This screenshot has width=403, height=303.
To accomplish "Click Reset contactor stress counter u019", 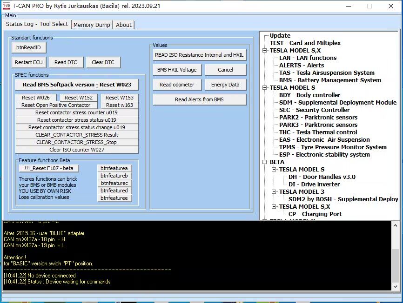I will [77, 112].
